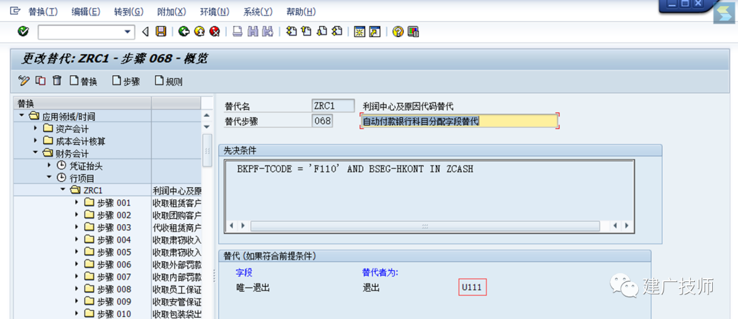Expand the 资产会计 folder node
The width and height of the screenshot is (738, 319).
(36, 128)
